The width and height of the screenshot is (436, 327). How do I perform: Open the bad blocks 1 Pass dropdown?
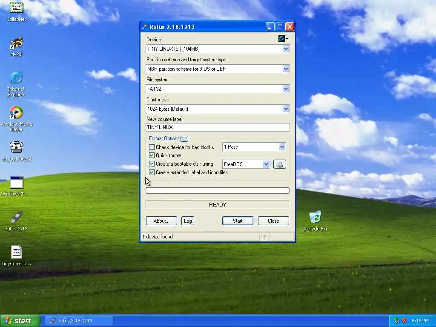click(282, 147)
